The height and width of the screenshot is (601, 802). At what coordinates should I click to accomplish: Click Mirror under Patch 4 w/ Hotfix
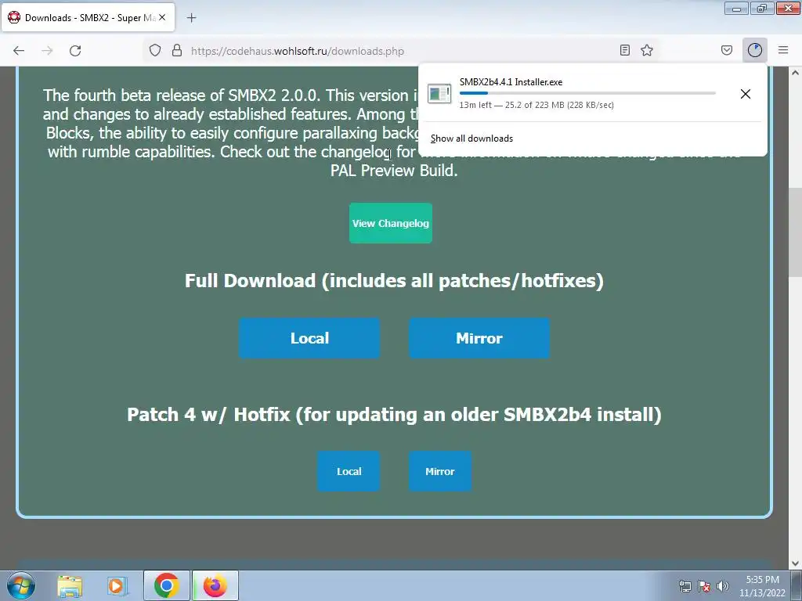pos(440,471)
